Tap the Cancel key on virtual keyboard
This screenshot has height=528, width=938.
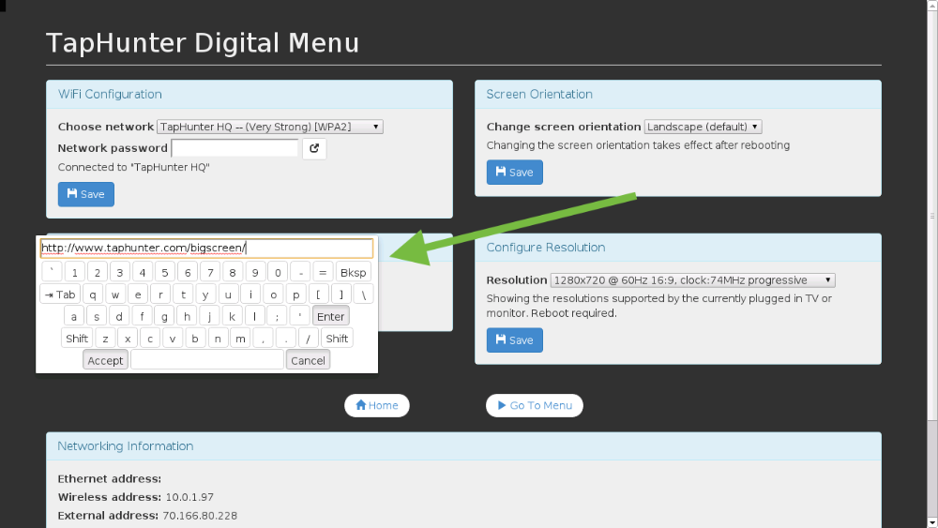(x=308, y=360)
